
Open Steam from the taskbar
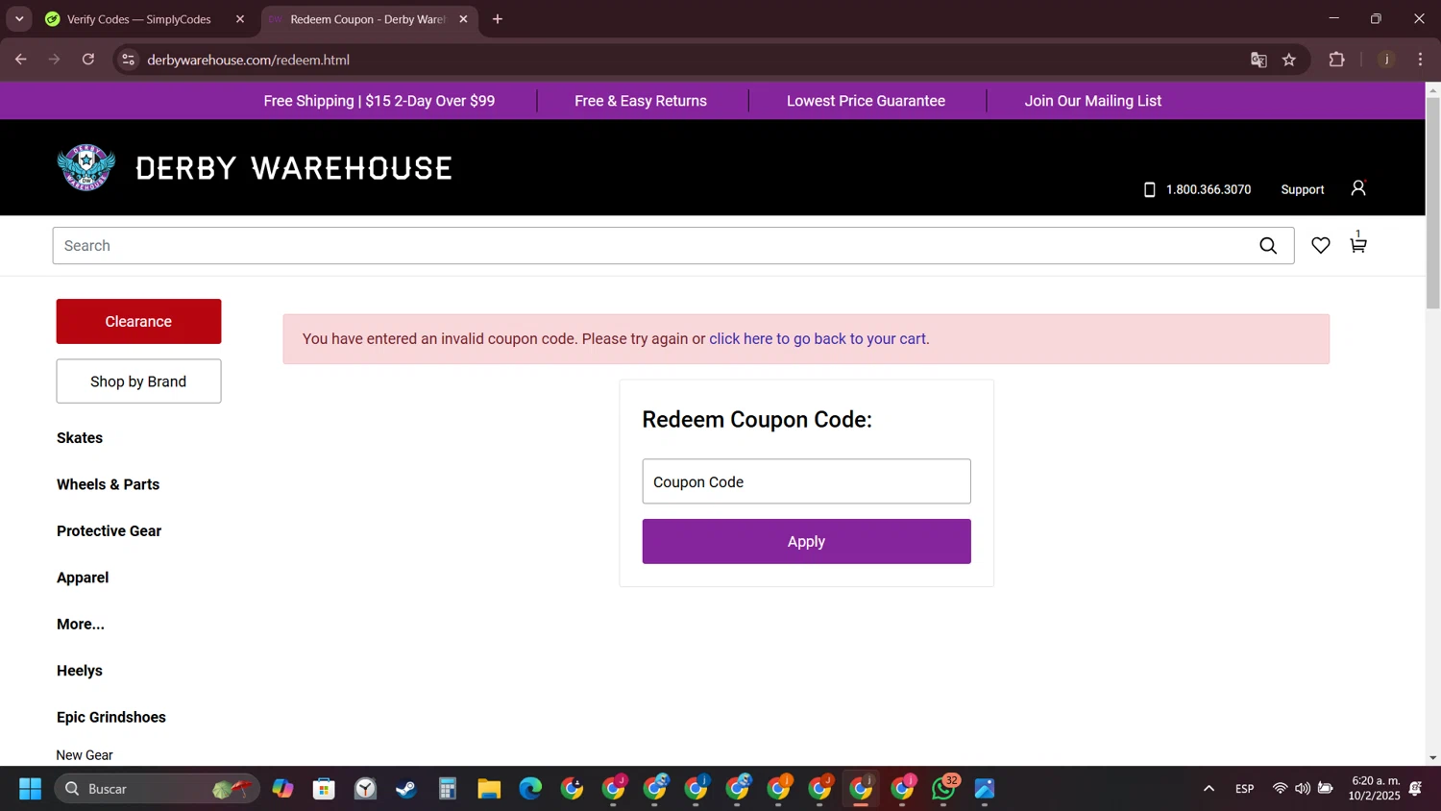coord(406,789)
